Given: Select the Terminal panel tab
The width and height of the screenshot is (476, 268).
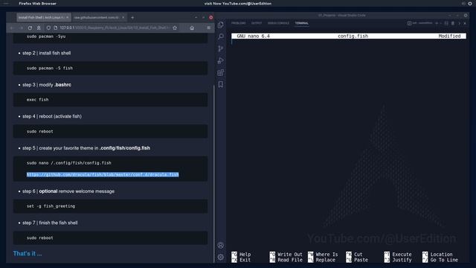Looking at the screenshot, I should [x=302, y=23].
